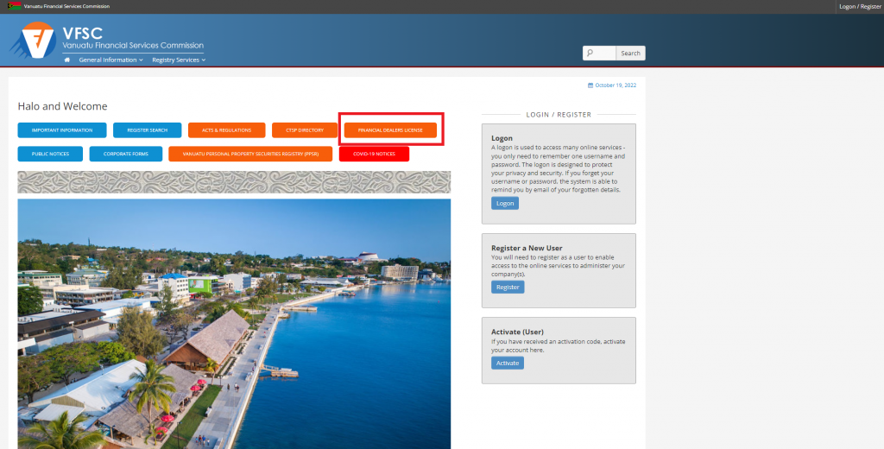Image resolution: width=884 pixels, height=449 pixels.
Task: Click the Activate button
Action: 508,363
